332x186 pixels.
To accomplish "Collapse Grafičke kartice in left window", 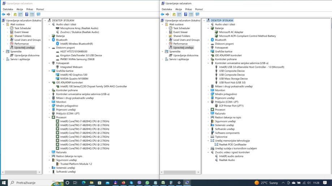I will click(49, 71).
